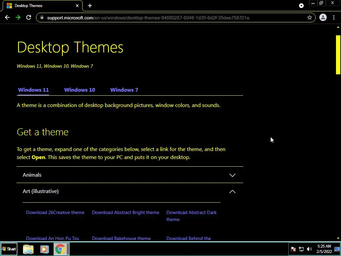Click the Windows 11, Windows 10, Windows 7 subtitle
Screen dimensions: 341x256
point(55,66)
